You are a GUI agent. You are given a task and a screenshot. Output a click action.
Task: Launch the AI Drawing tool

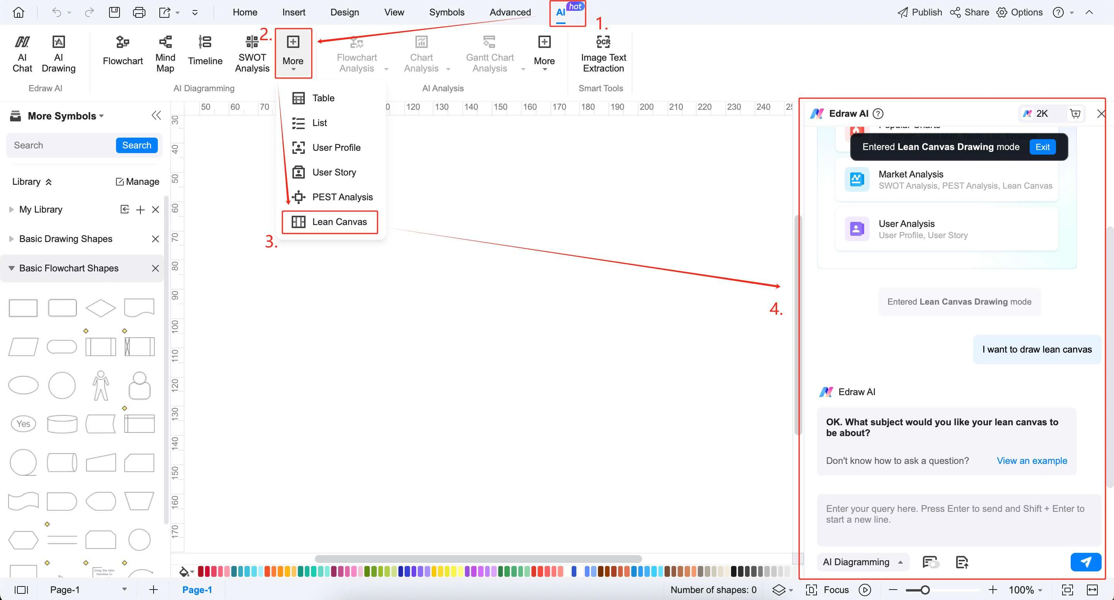(58, 54)
